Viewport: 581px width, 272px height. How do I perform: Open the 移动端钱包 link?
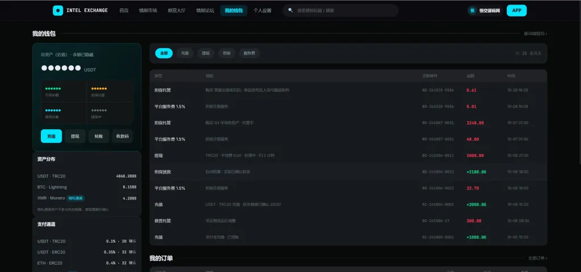tap(535, 33)
